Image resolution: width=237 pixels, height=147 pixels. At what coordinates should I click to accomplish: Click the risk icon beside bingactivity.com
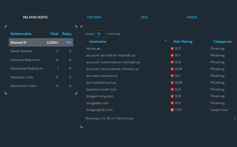[172, 96]
